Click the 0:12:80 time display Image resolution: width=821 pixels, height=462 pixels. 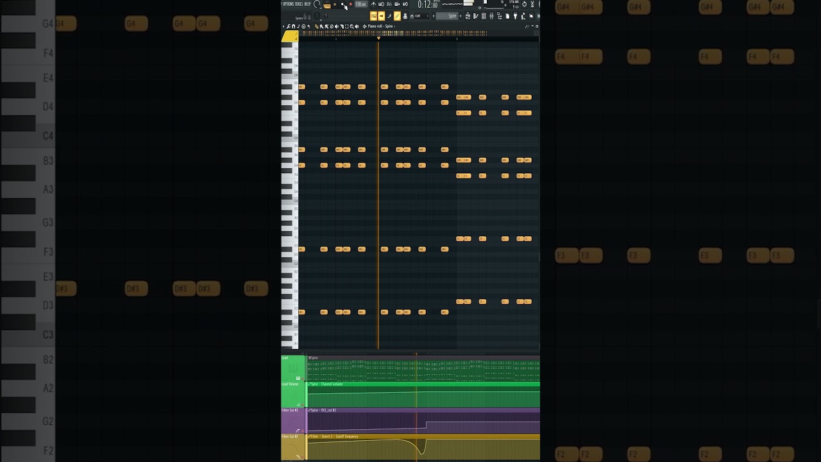coord(428,4)
